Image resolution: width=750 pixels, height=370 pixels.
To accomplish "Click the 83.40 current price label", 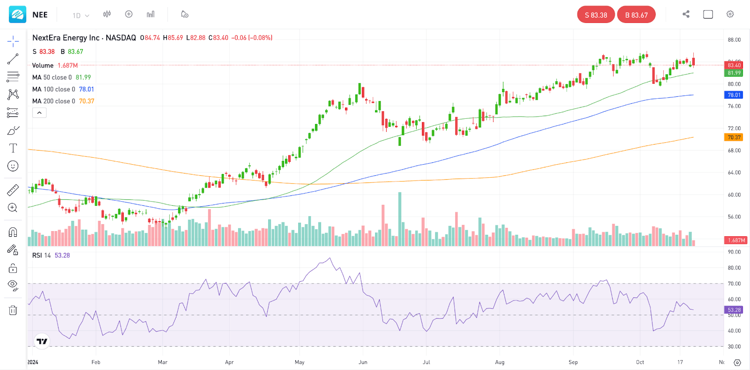I will (x=734, y=65).
